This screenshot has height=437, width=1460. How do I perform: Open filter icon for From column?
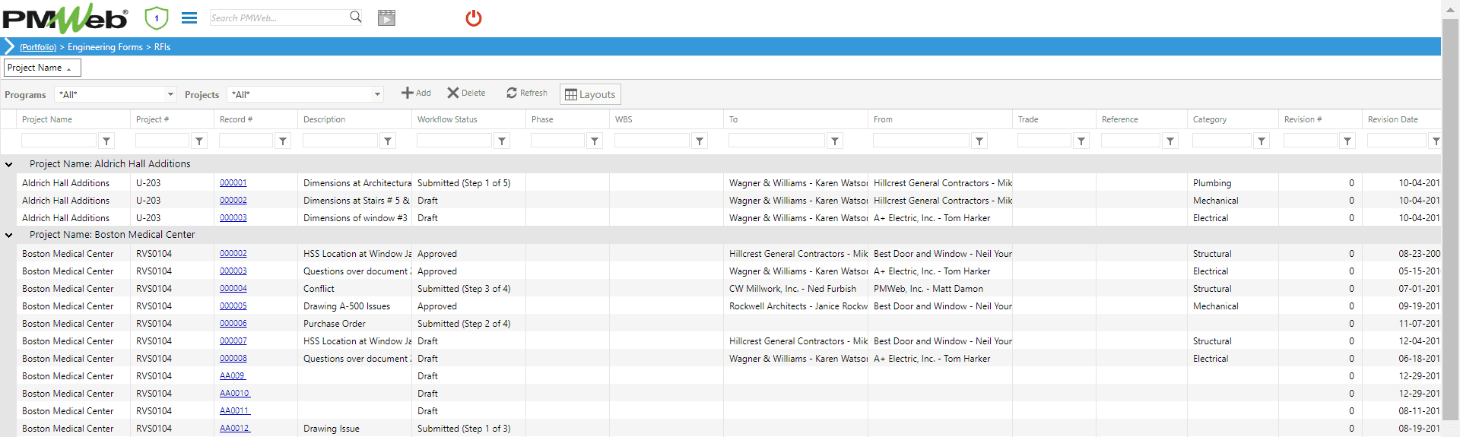(979, 141)
